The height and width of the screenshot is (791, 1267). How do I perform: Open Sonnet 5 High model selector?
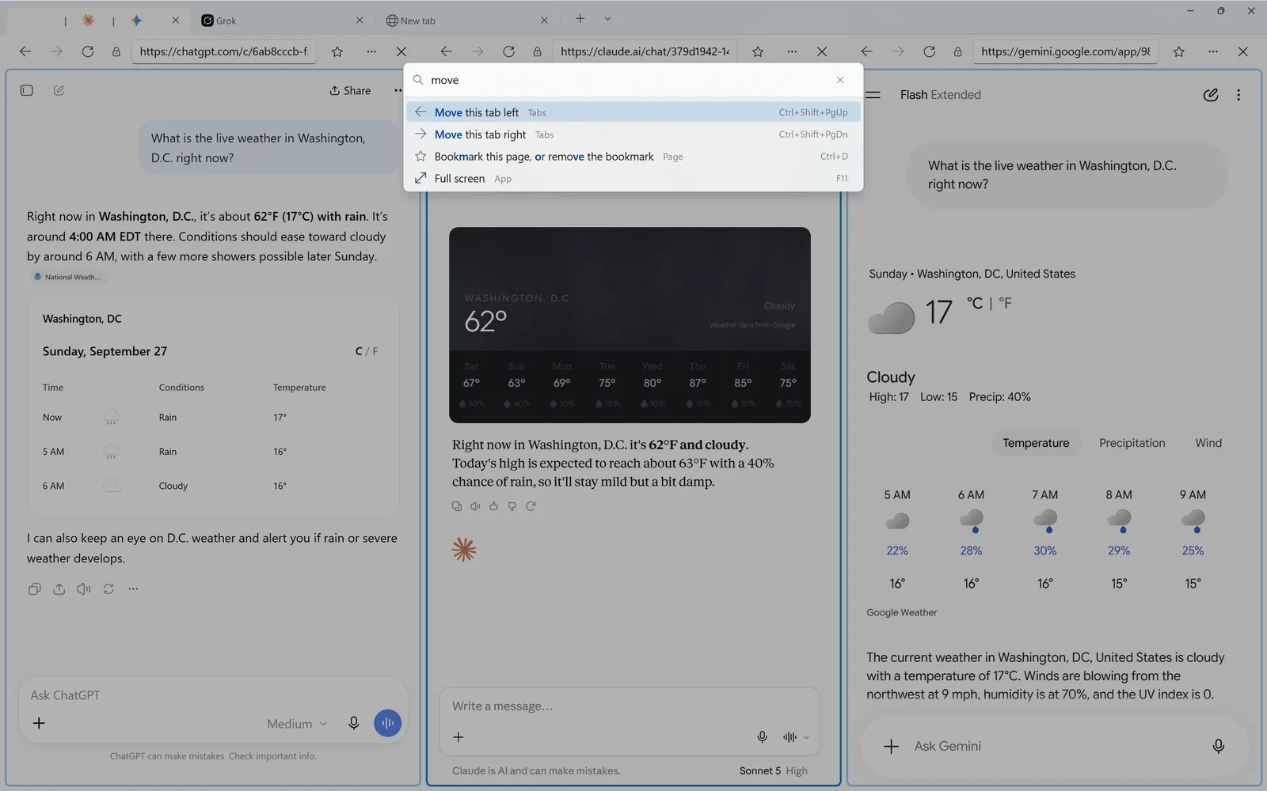(773, 770)
